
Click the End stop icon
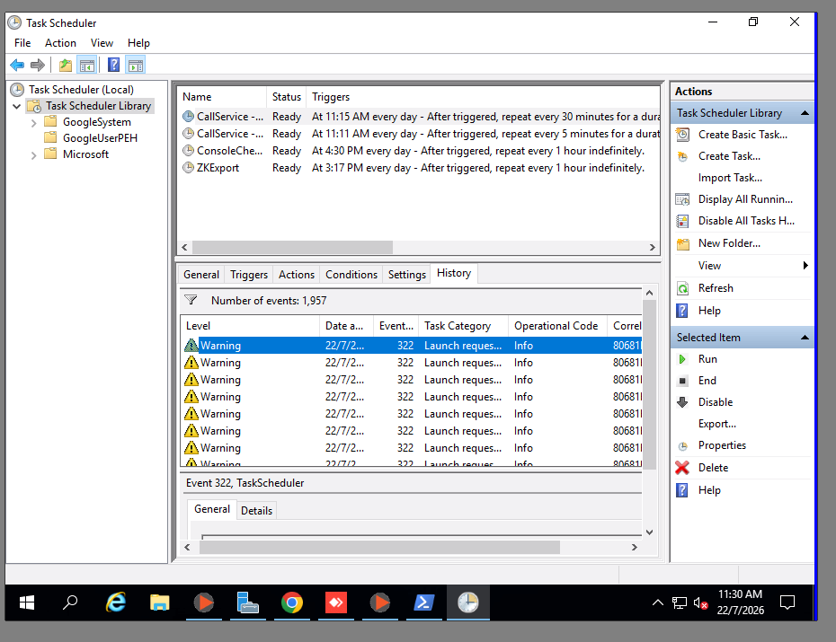pos(682,381)
